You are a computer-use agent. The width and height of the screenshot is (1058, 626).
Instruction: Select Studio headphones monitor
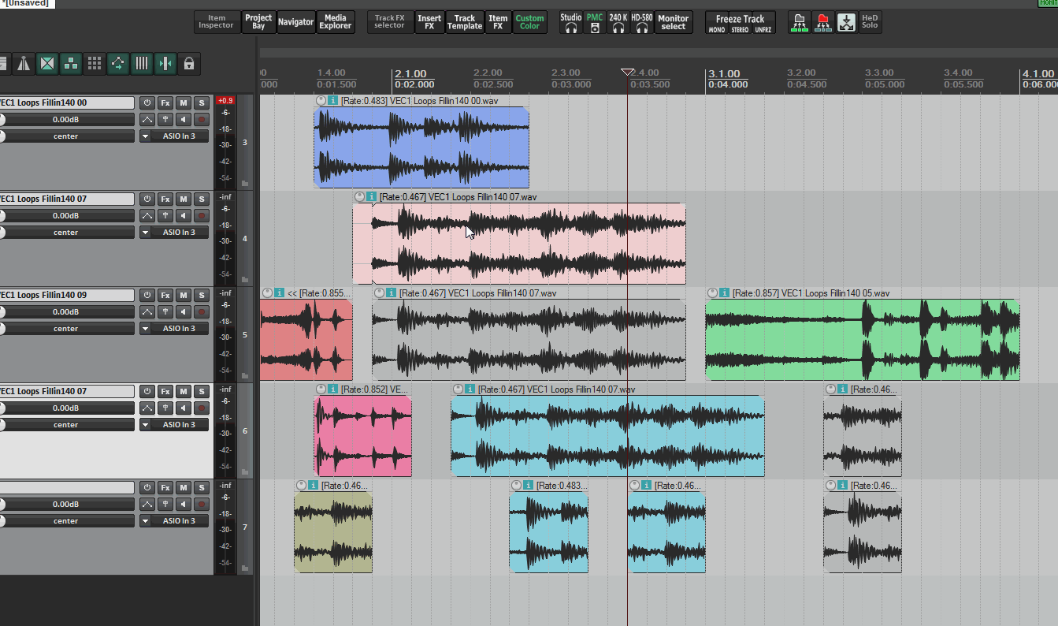[571, 22]
